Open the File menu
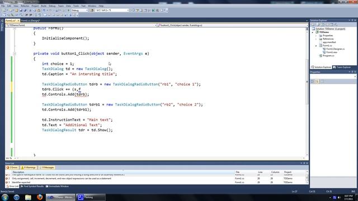Viewport: 358px width, 201px height. tap(3, 6)
